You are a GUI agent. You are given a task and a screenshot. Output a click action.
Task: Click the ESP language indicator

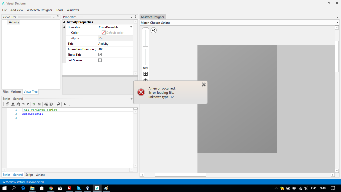click(313, 188)
